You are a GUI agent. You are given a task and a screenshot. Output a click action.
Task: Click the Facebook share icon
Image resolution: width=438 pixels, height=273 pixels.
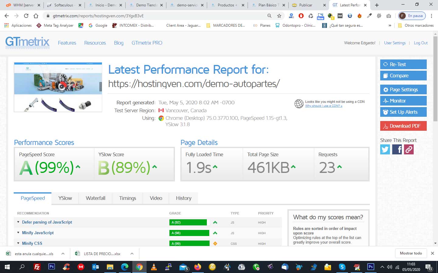pos(397,149)
